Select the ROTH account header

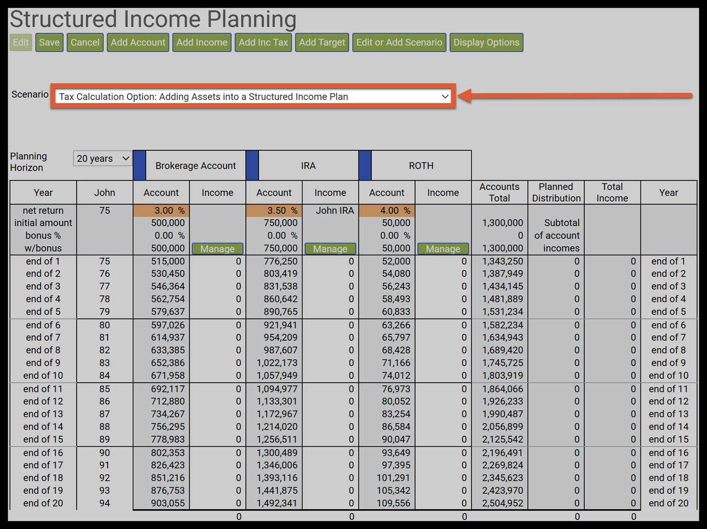[421, 165]
